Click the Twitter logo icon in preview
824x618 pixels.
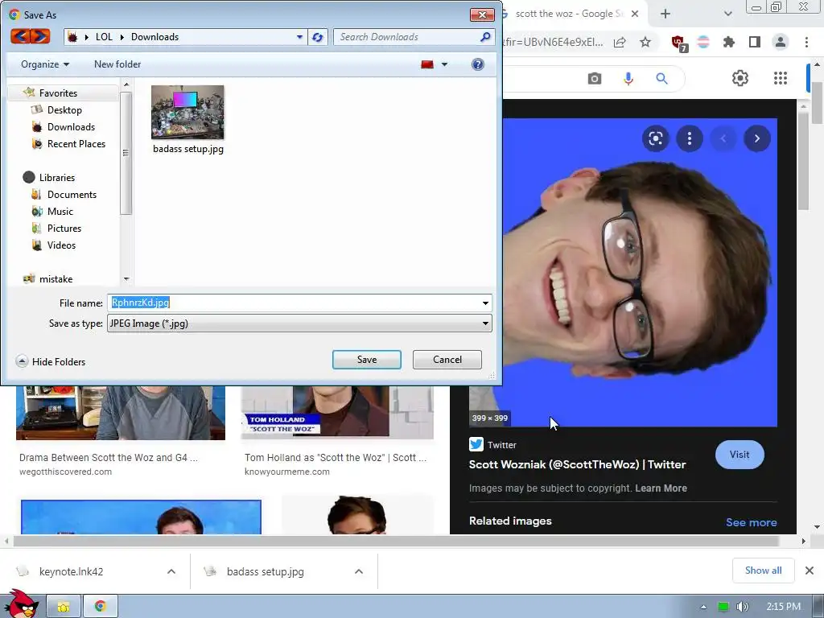pos(476,444)
